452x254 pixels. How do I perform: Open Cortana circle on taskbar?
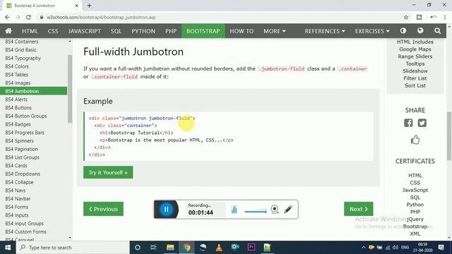(x=138, y=248)
